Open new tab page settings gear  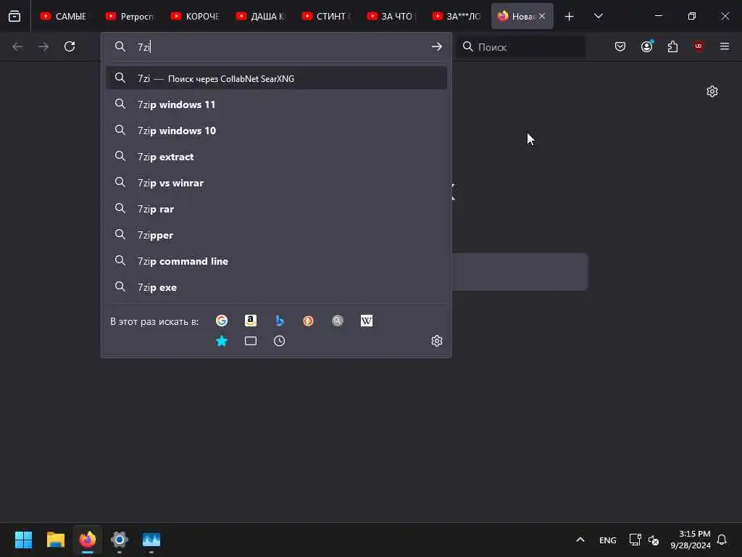(x=712, y=91)
